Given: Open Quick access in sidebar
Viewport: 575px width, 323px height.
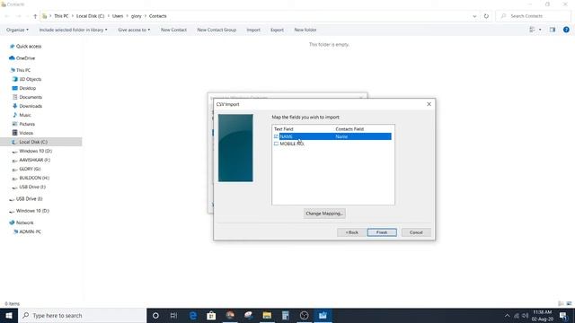Looking at the screenshot, I should (x=29, y=47).
